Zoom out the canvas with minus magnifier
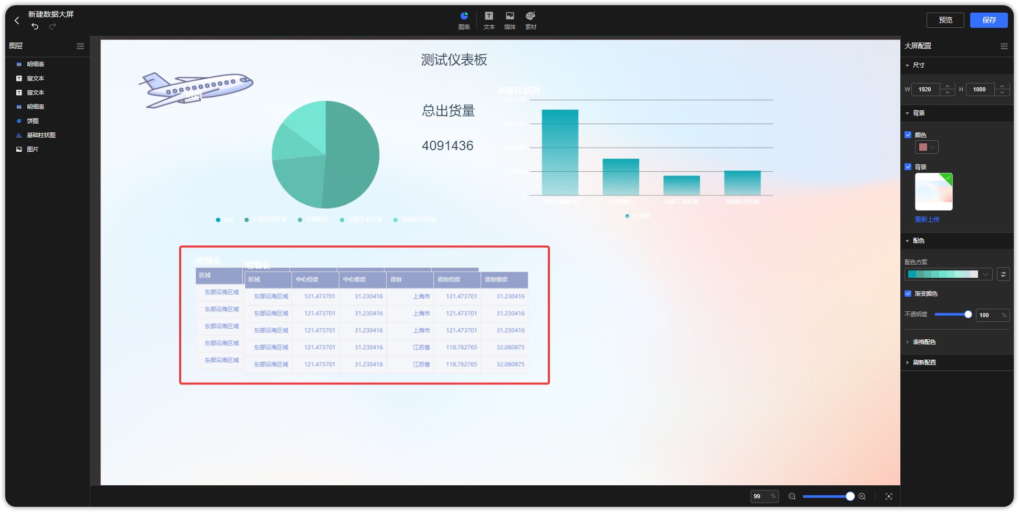The height and width of the screenshot is (512, 1019). 792,496
